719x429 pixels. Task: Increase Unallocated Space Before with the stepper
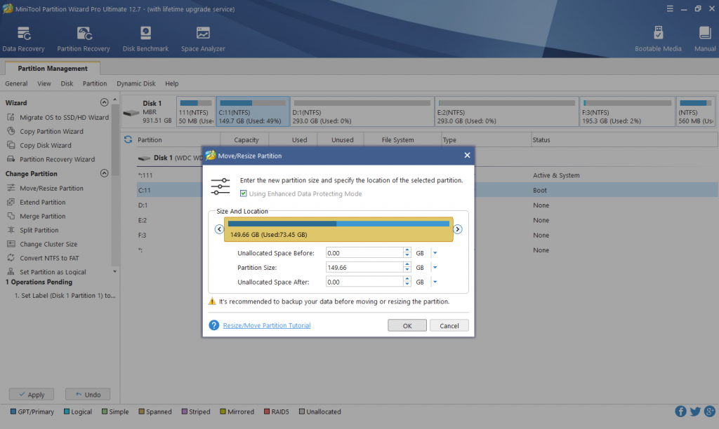point(406,250)
